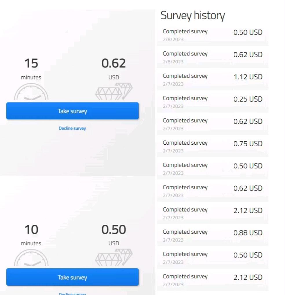Click the large 0.50 reward amount in the survey card
This screenshot has width=285, height=295.
pyautogui.click(x=114, y=230)
